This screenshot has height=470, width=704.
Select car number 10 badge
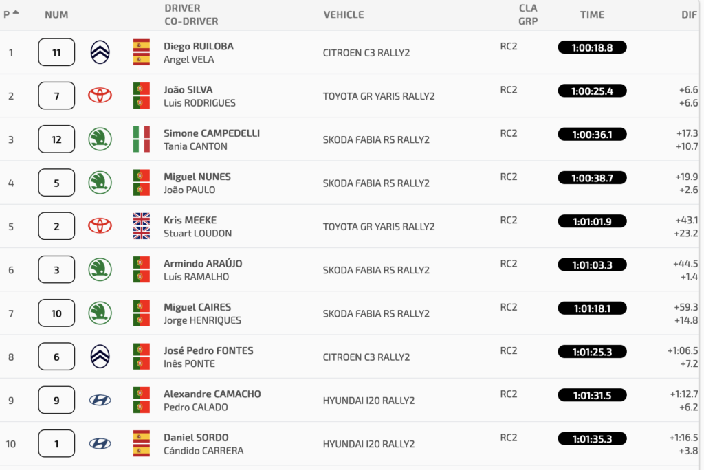tap(56, 313)
